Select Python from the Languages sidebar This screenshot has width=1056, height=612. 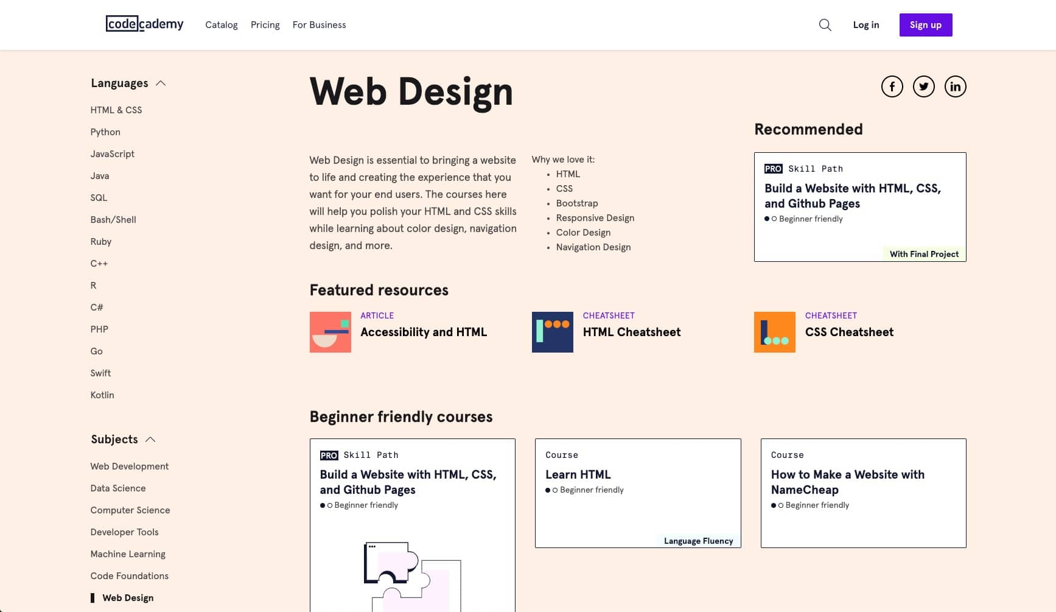click(105, 132)
